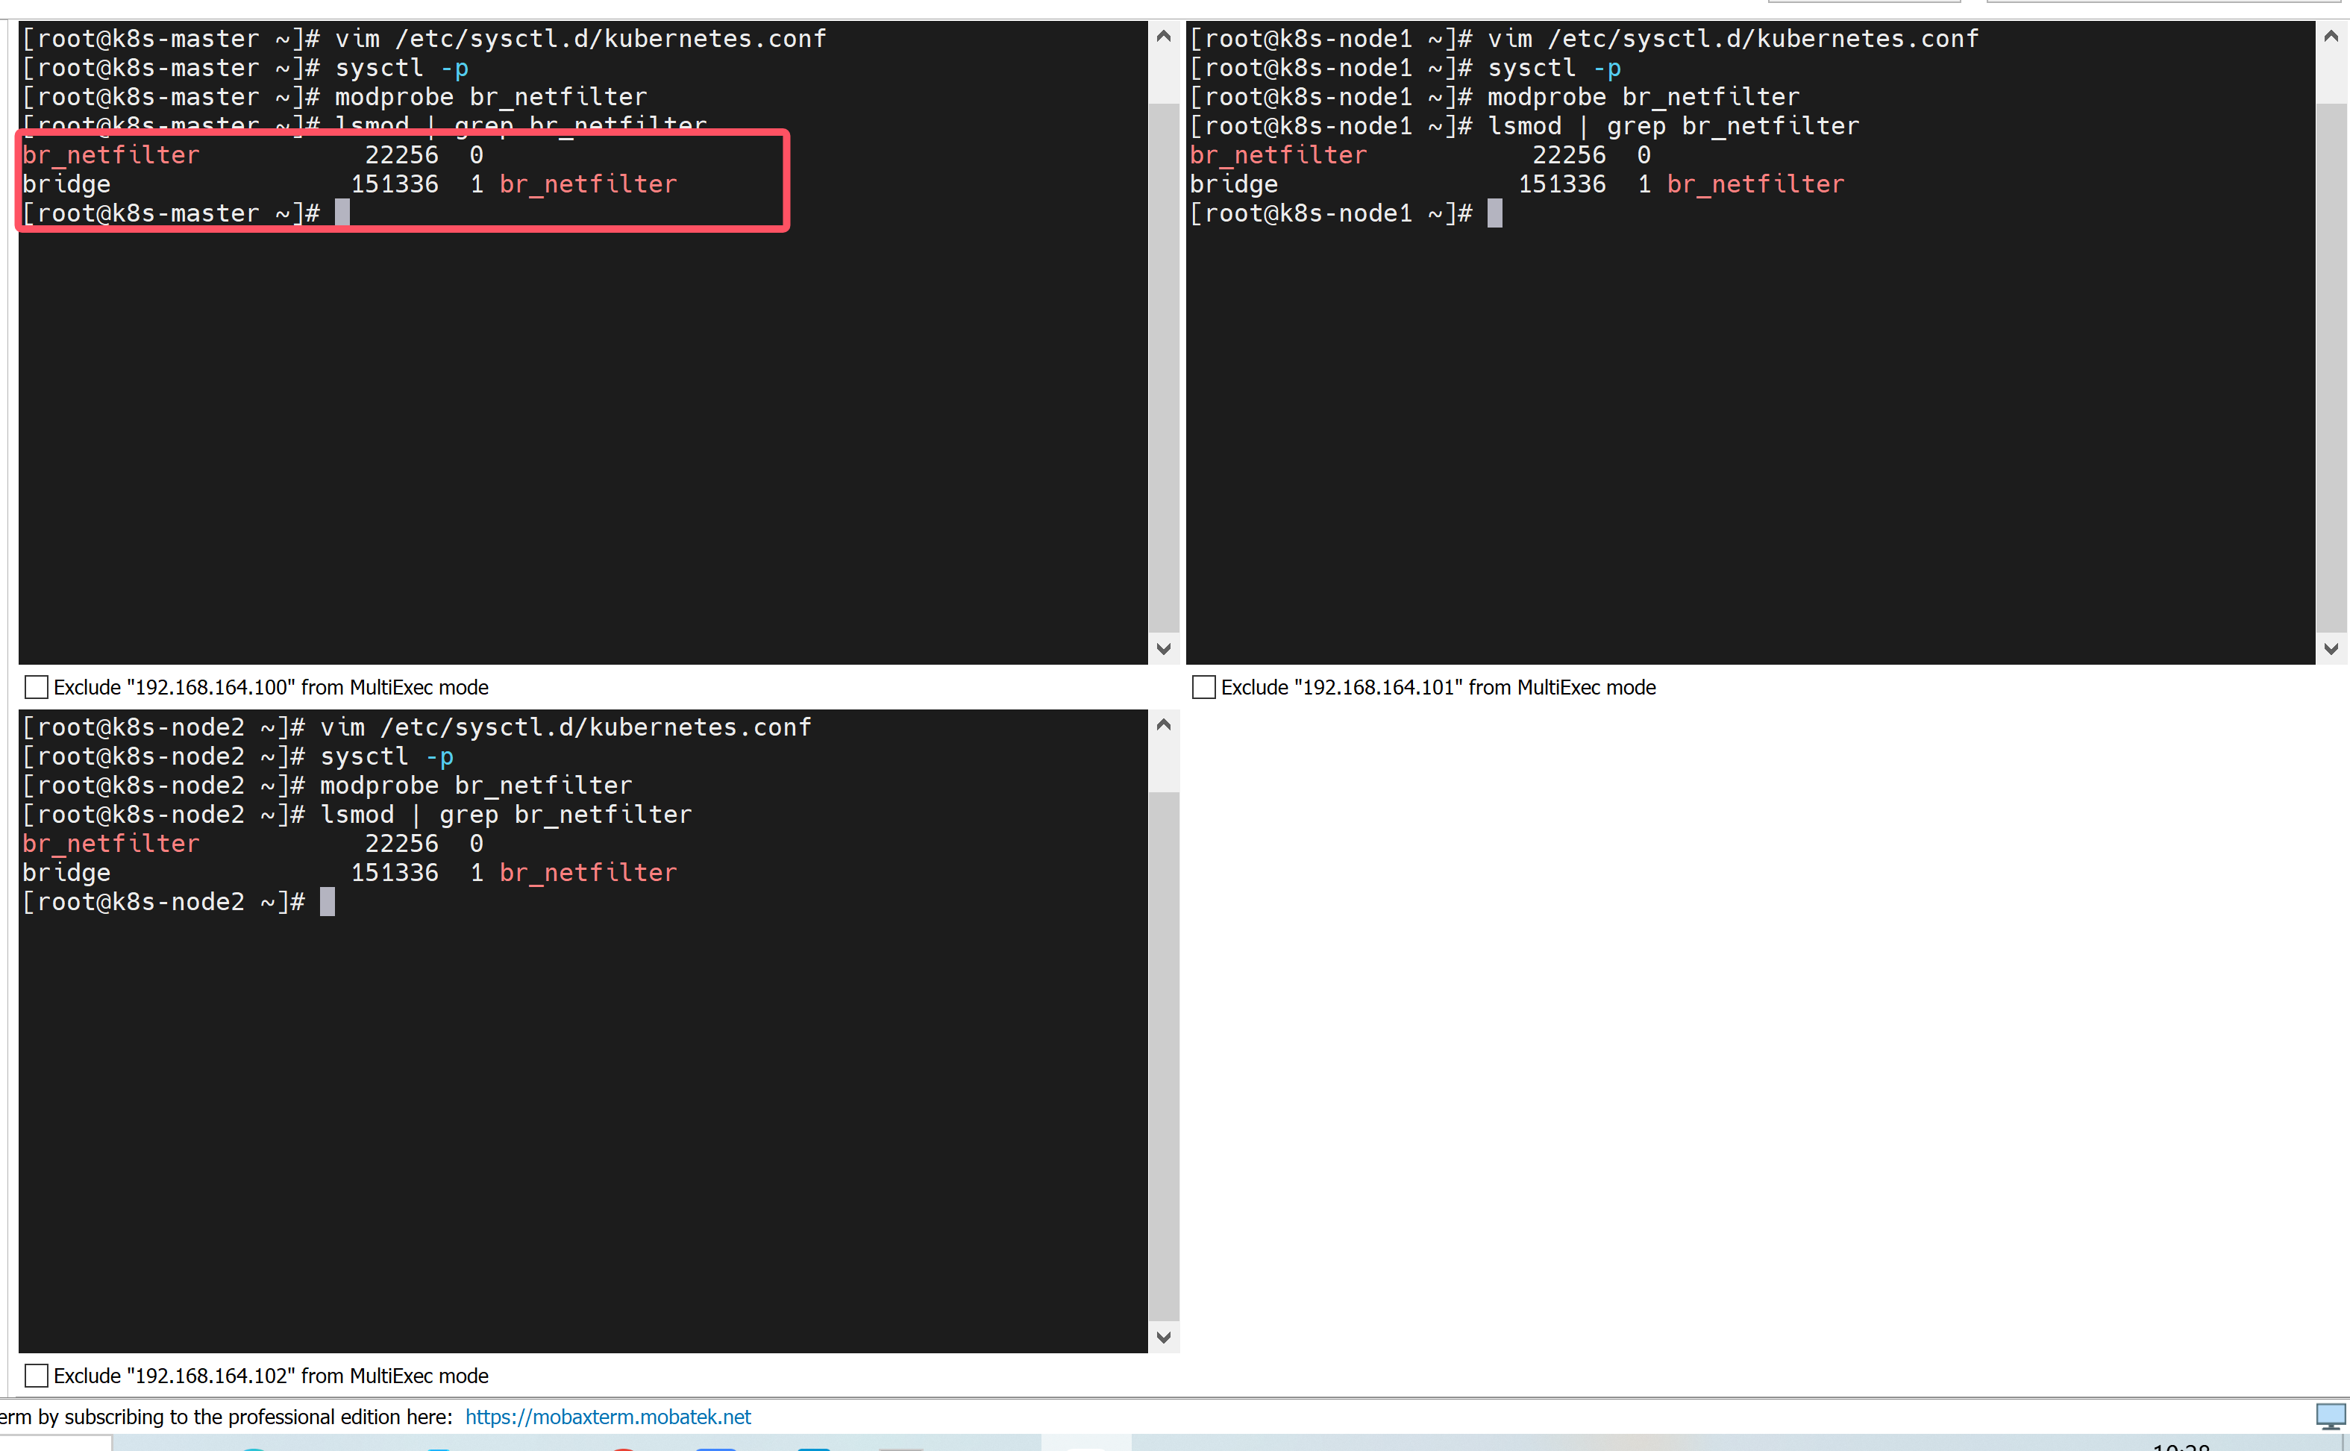The width and height of the screenshot is (2350, 1451).
Task: Focus the k8s-master terminal pane
Action: [x=576, y=432]
